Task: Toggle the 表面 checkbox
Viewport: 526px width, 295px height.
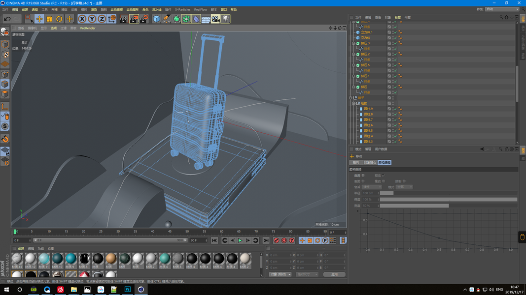Action: coord(363,181)
